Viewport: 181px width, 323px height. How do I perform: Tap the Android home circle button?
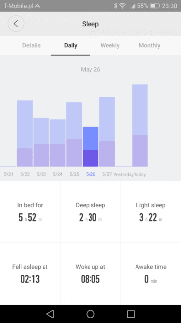point(90,314)
